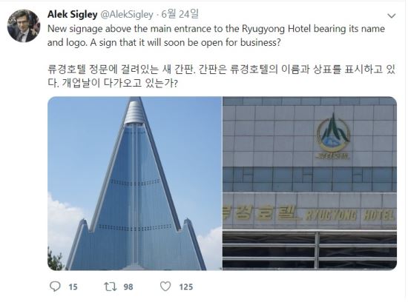Click the reply speech bubble icon
This screenshot has width=408, height=302.
pos(55,286)
